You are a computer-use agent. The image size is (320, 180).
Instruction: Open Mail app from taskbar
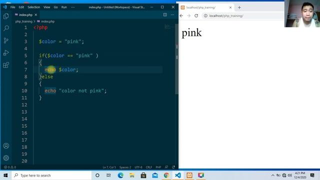(155, 175)
